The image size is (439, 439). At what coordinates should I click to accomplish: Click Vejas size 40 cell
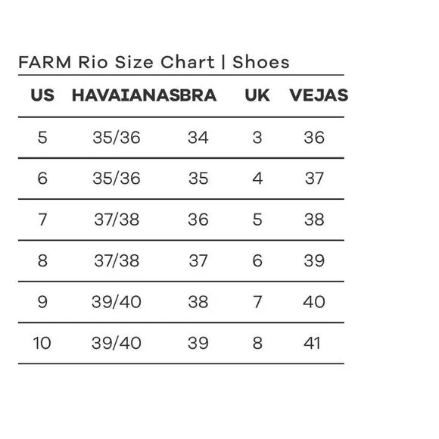[314, 302]
